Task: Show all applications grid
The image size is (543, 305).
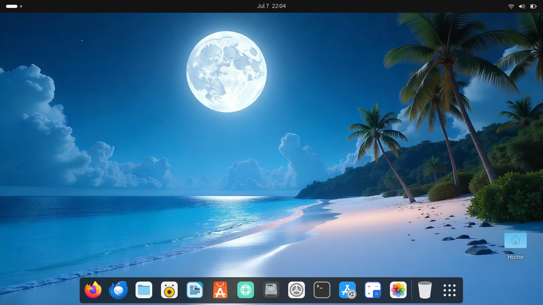Action: pos(450,290)
